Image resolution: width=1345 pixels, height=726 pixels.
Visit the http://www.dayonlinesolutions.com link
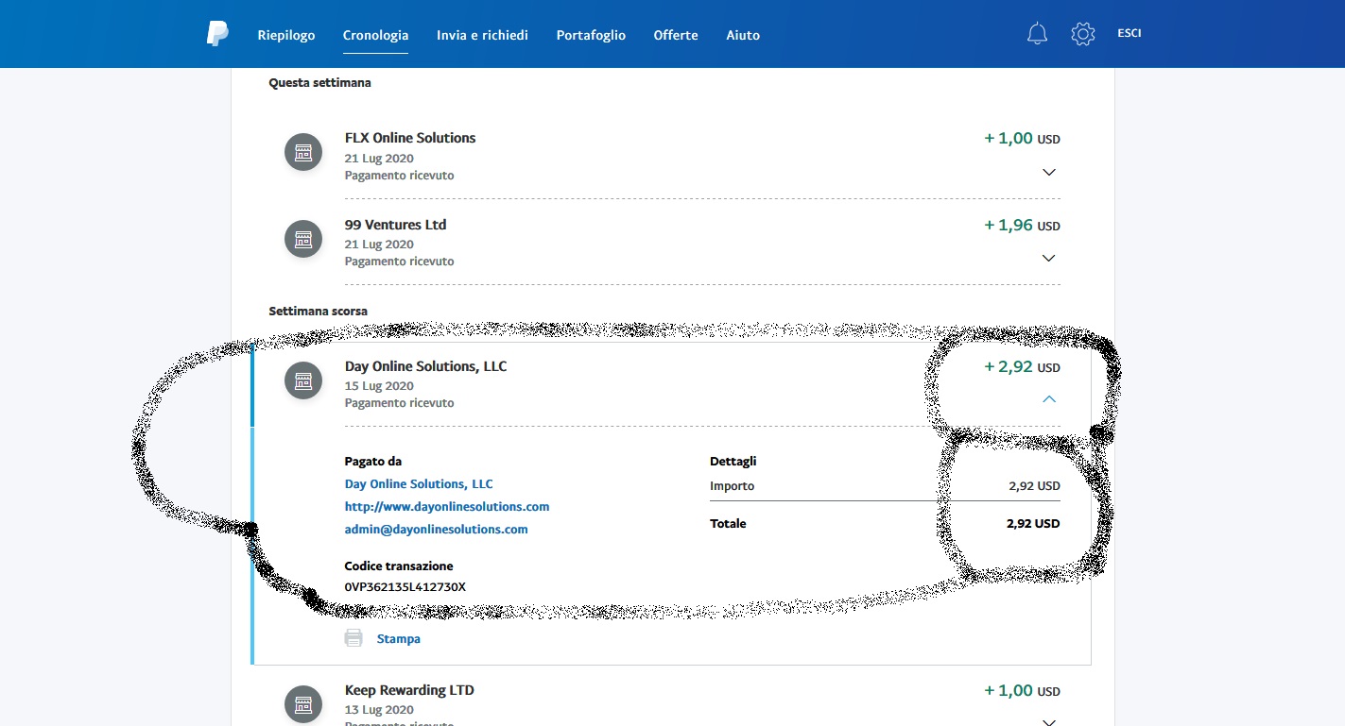point(447,506)
